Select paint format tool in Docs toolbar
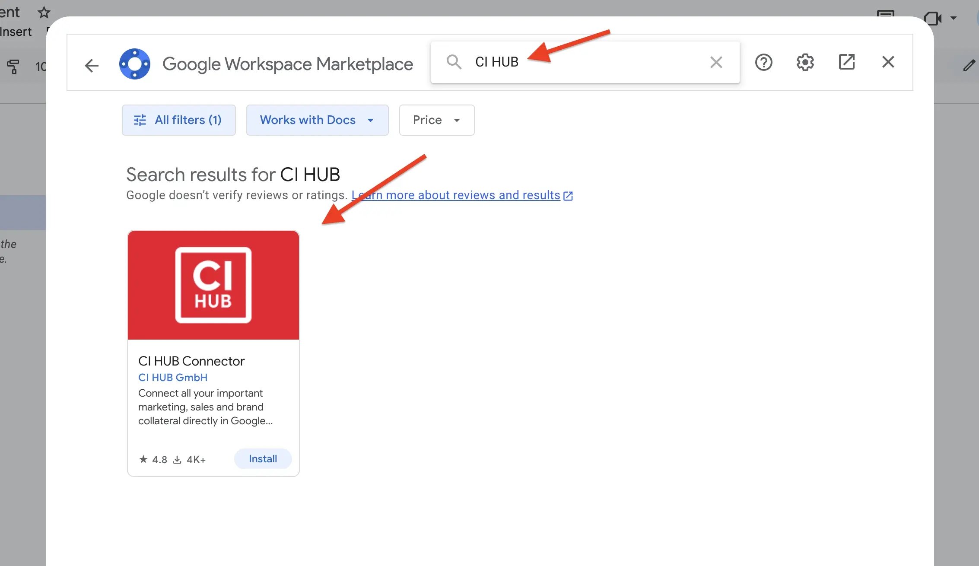The image size is (979, 566). pyautogui.click(x=13, y=67)
